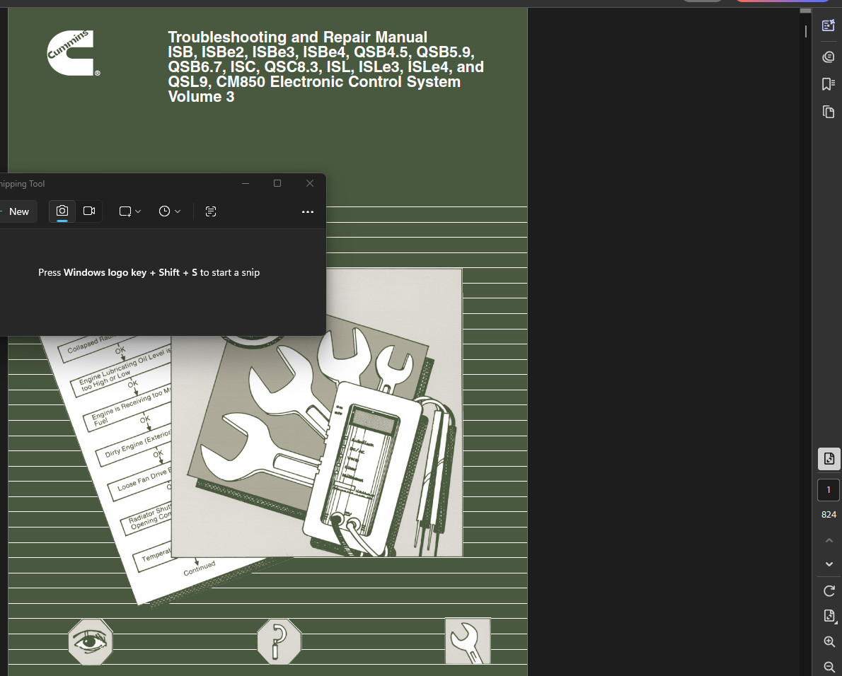Open the comments panel icon

829,57
